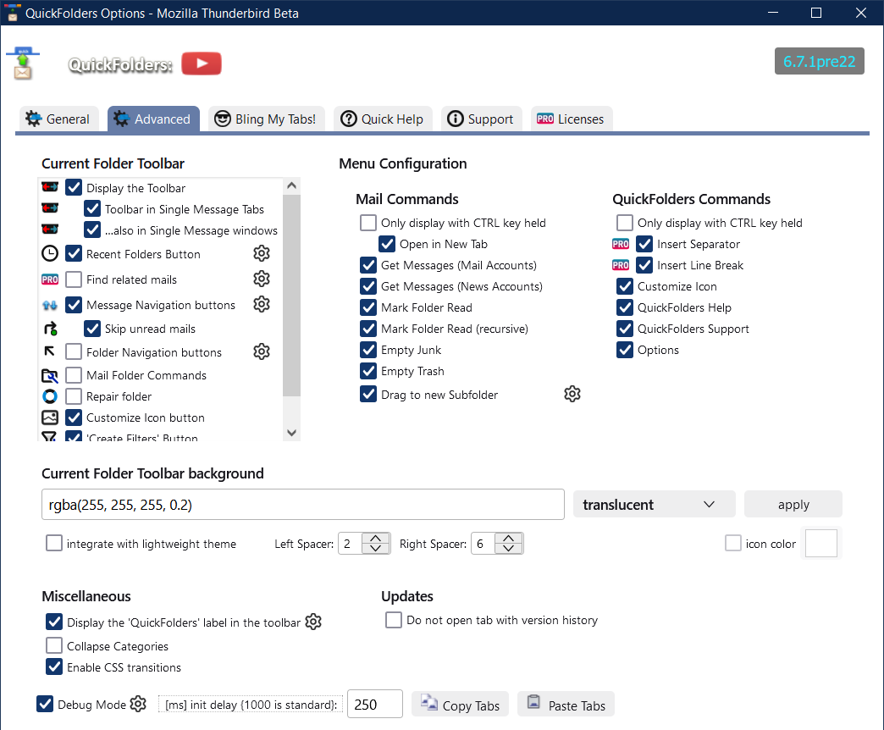Click navigation arrows icon beside Message Navigation
This screenshot has height=730, width=884.
click(x=50, y=305)
